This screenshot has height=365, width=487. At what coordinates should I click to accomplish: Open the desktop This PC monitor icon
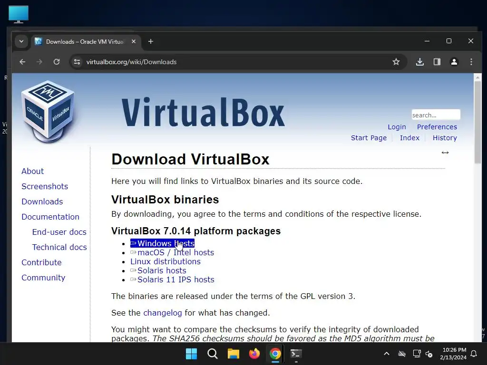(x=19, y=14)
